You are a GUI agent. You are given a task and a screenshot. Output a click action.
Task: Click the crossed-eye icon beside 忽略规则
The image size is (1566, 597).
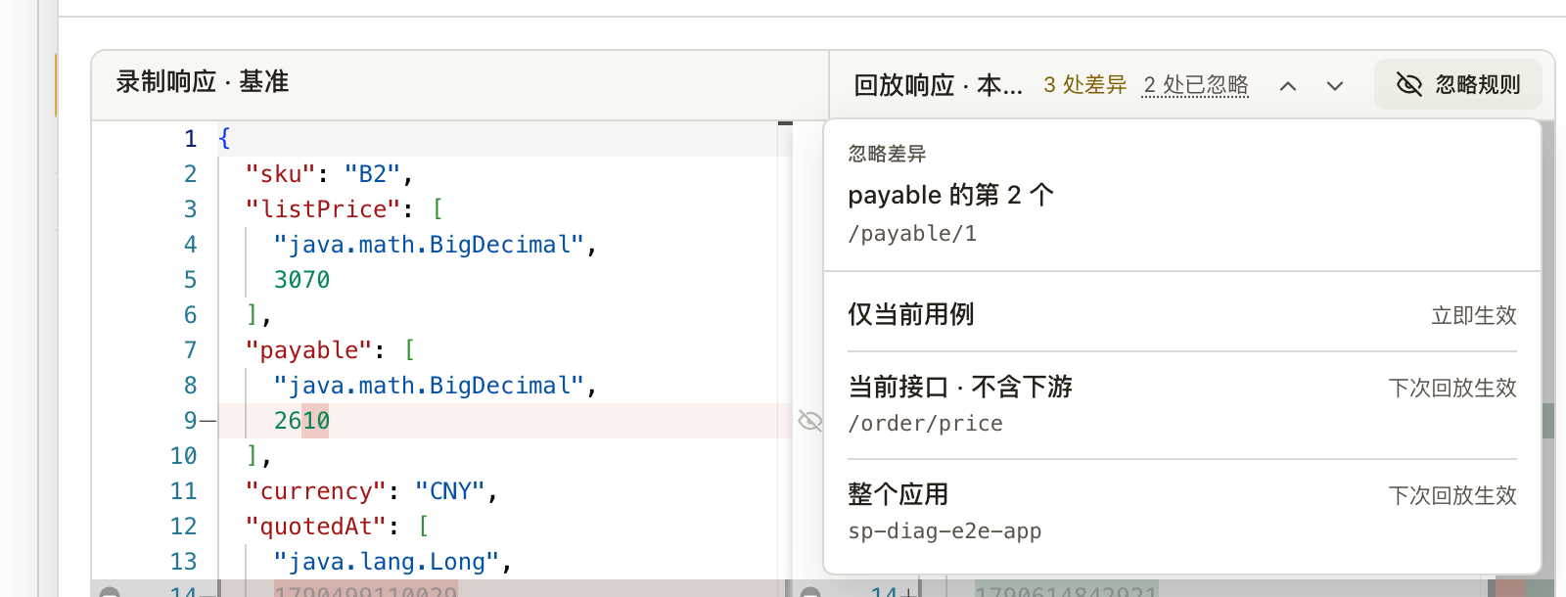pyautogui.click(x=1408, y=84)
